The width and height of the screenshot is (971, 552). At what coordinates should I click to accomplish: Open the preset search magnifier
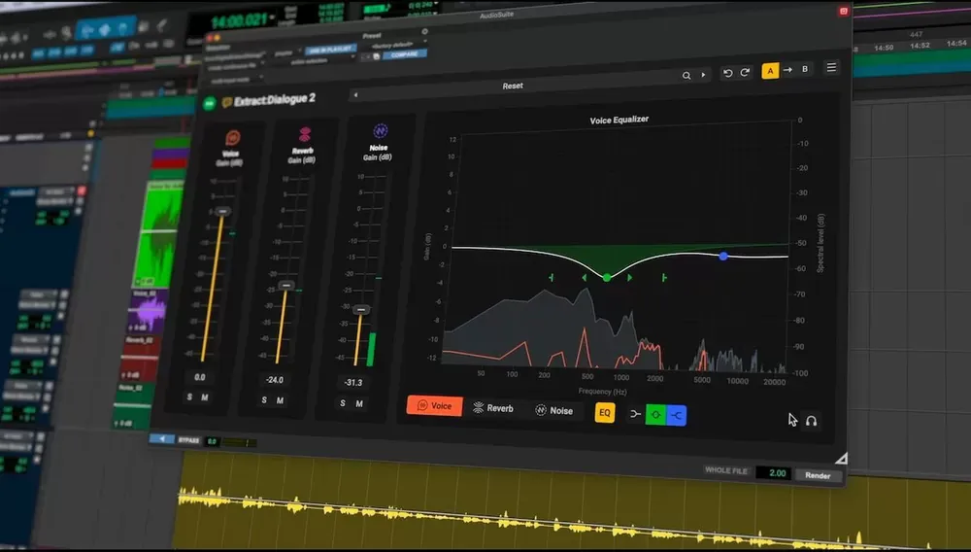(x=686, y=75)
